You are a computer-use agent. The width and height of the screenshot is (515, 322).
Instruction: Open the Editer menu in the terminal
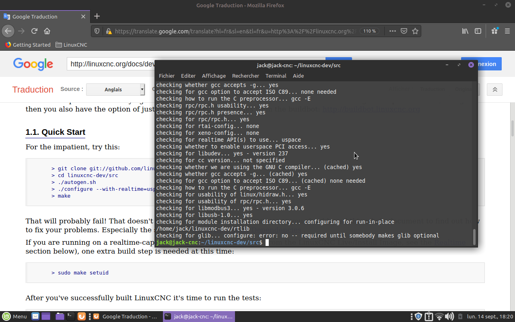click(x=188, y=76)
